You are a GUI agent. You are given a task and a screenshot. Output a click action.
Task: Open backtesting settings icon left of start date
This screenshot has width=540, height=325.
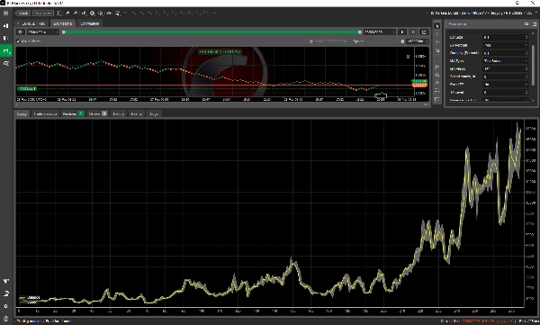(21, 32)
